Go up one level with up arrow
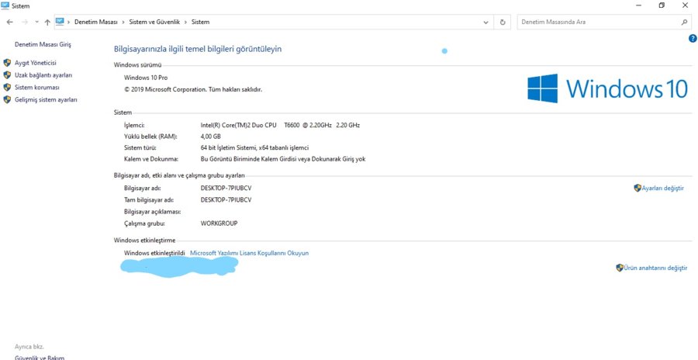The image size is (698, 360). pyautogui.click(x=47, y=22)
